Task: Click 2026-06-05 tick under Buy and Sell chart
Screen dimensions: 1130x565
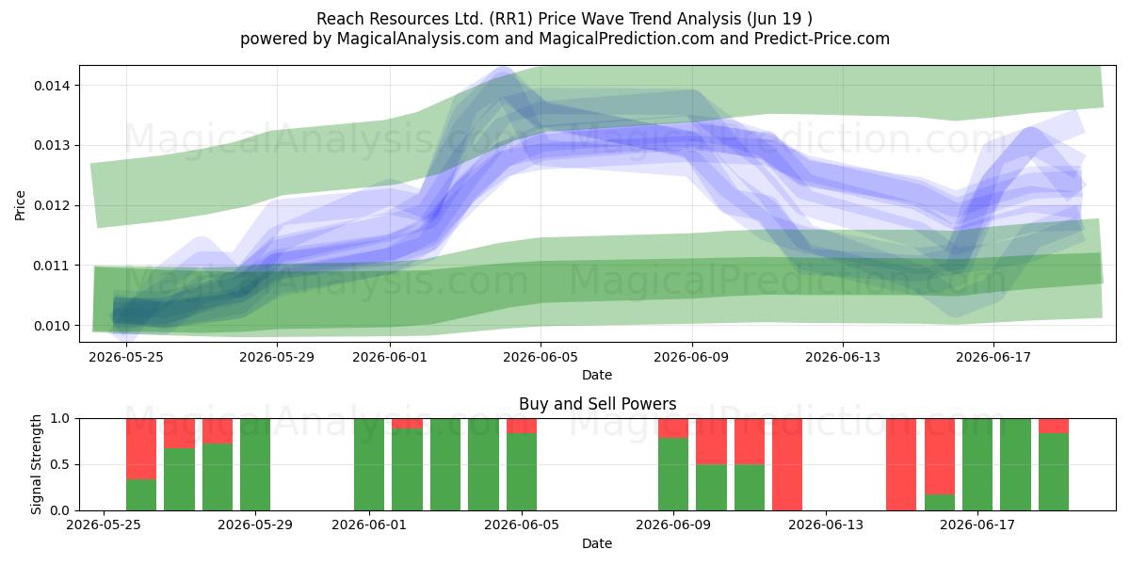Action: click(521, 525)
